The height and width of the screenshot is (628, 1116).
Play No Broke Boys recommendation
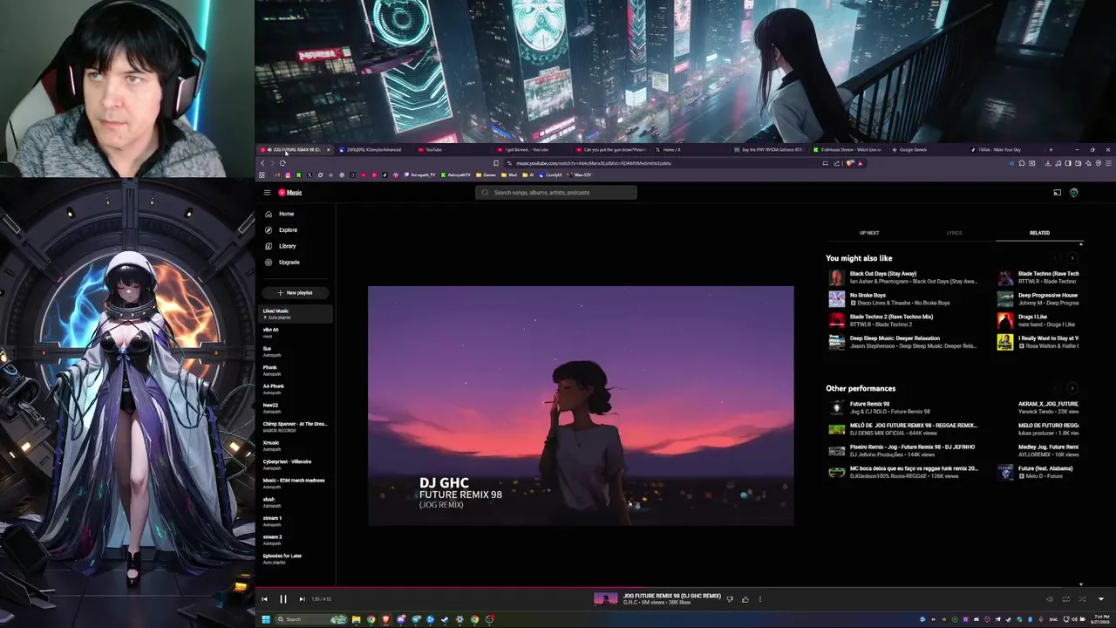903,299
